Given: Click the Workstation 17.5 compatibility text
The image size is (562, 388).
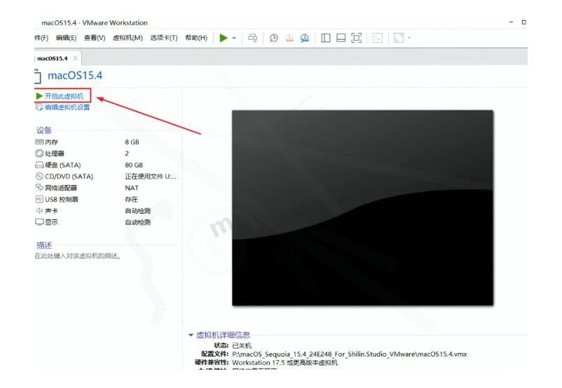Looking at the screenshot, I should click(x=285, y=363).
